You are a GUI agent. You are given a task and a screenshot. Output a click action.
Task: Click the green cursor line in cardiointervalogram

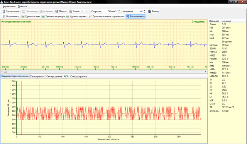22,108
